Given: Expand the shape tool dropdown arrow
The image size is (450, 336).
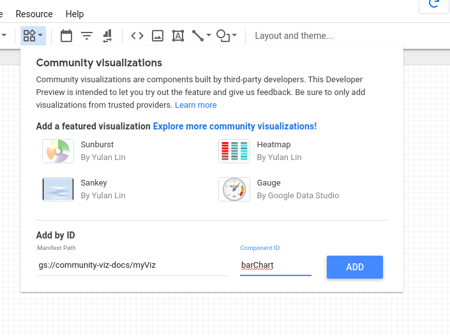Looking at the screenshot, I should click(x=234, y=36).
